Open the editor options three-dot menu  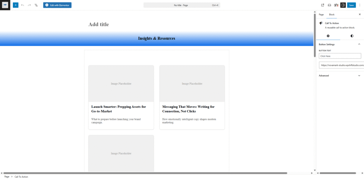360,5
